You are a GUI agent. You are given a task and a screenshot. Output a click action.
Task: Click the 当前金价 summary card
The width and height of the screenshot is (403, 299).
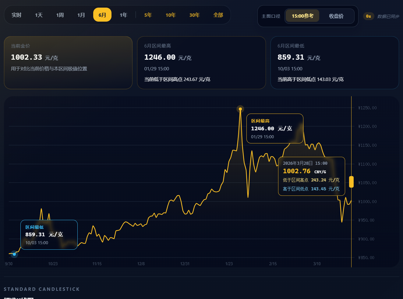click(68, 63)
